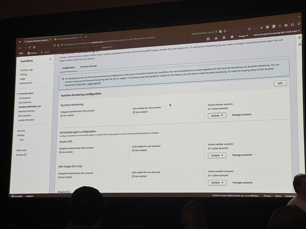Close the Runtime Monitoring browser tab
The height and width of the screenshot is (229, 306).
pos(50,40)
